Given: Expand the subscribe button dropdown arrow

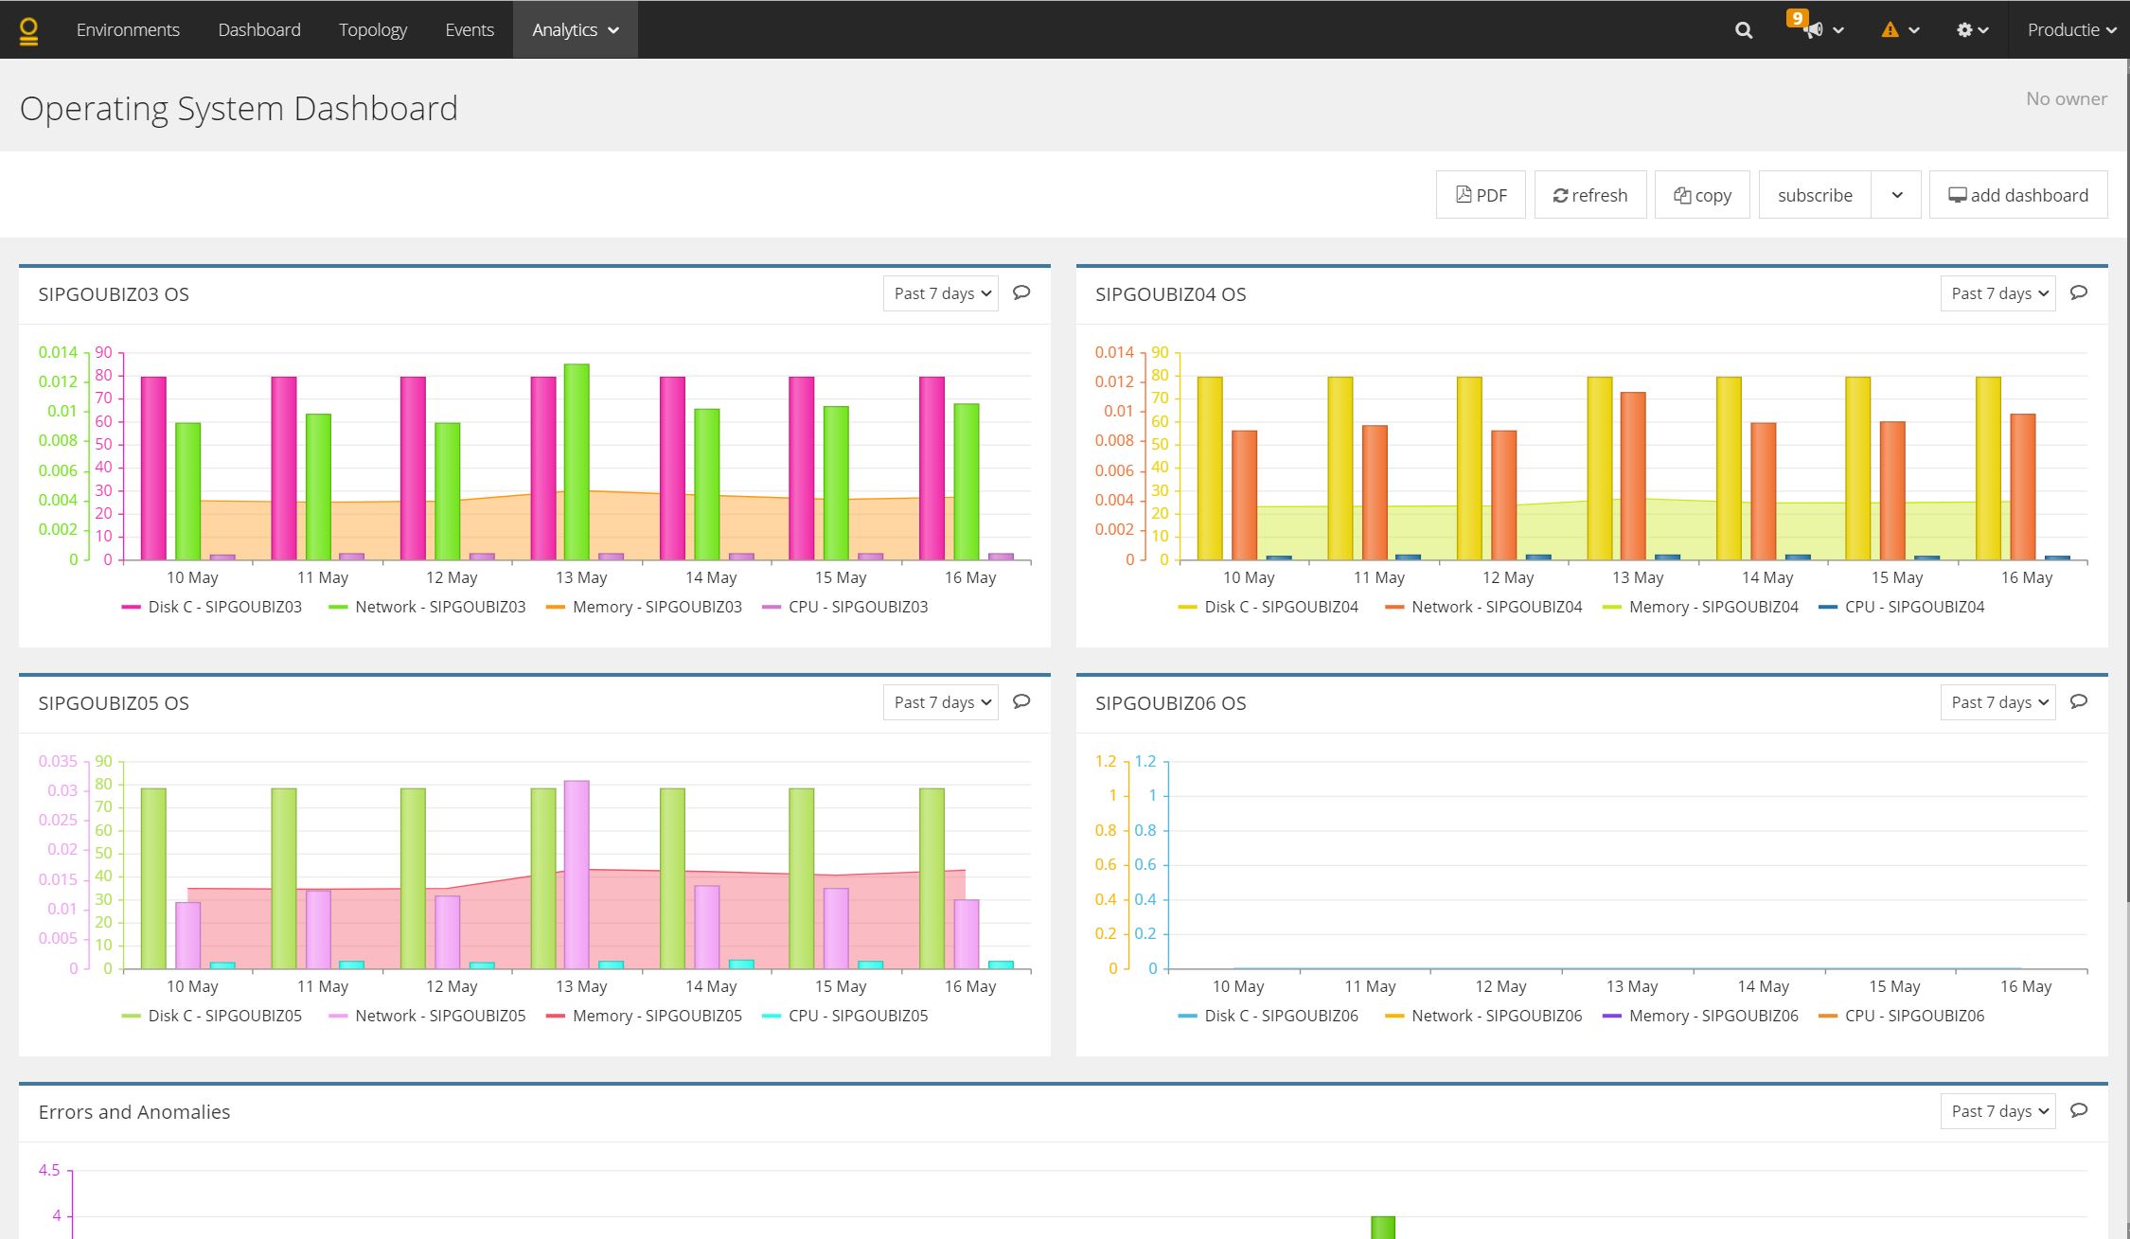Looking at the screenshot, I should (1896, 195).
